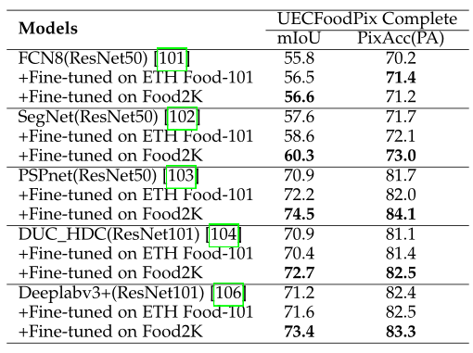Click the UECFoodPix Complete heading
Screen dimensions: 473x353
[367, 19]
